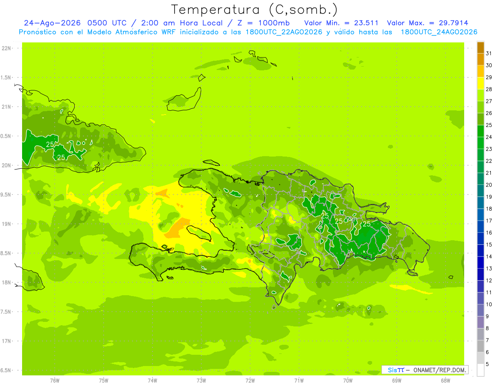
Task: Pick the dark blue swatch between 13 and 14
Action: click(480, 263)
